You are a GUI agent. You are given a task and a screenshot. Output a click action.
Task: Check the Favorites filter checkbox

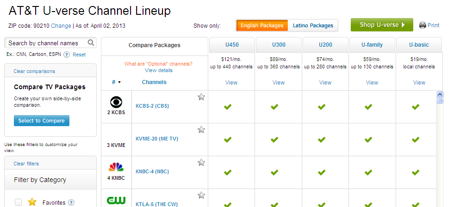(x=19, y=202)
